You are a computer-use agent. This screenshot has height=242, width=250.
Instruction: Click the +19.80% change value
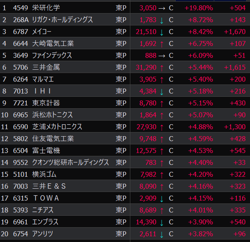tap(199, 8)
